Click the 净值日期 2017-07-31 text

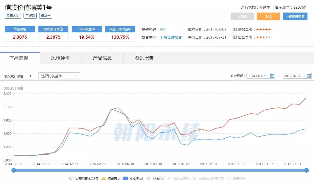click(207, 37)
